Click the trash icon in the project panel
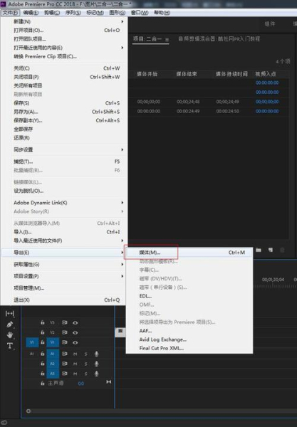The width and height of the screenshot is (297, 427). pos(282,250)
